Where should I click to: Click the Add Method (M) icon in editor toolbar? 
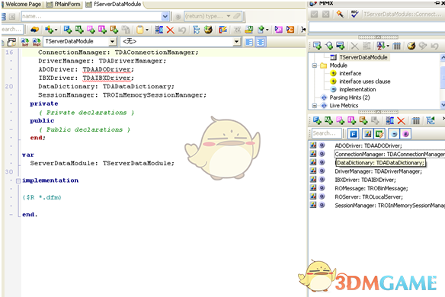[x=79, y=29]
